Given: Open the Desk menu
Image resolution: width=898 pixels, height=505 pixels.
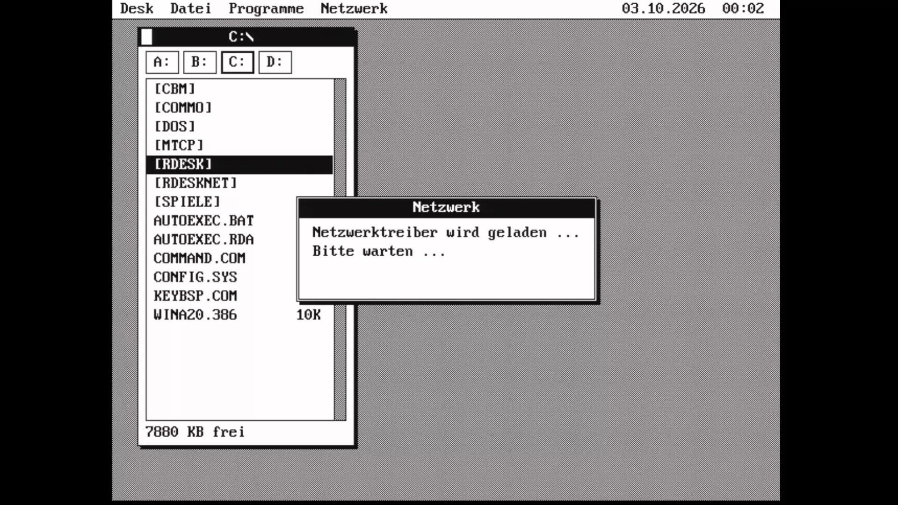Looking at the screenshot, I should coord(137,8).
